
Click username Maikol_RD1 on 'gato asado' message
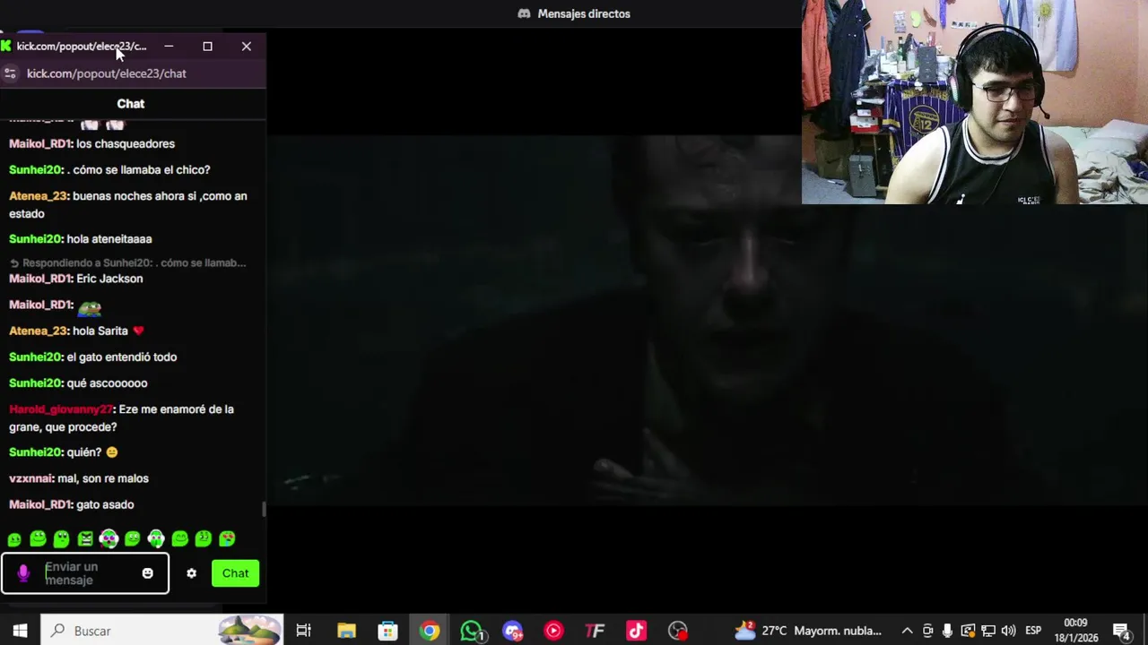click(40, 504)
